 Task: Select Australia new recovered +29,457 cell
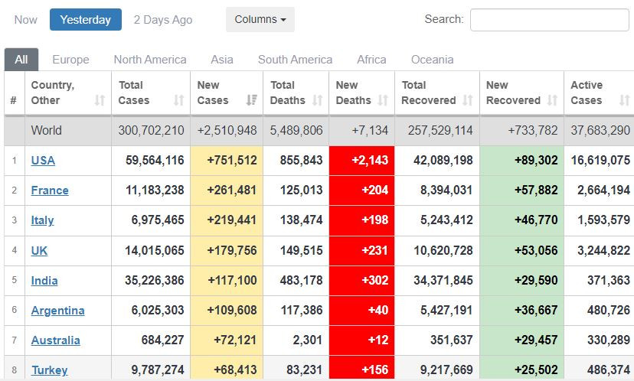[x=522, y=340]
